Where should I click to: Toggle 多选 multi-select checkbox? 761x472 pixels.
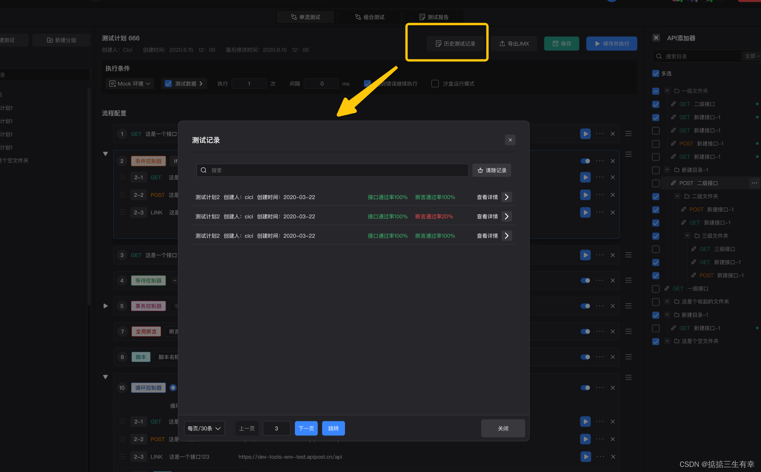click(656, 73)
